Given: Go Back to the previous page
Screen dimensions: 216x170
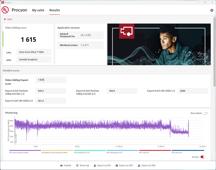Looking at the screenshot, I should point(8,19).
